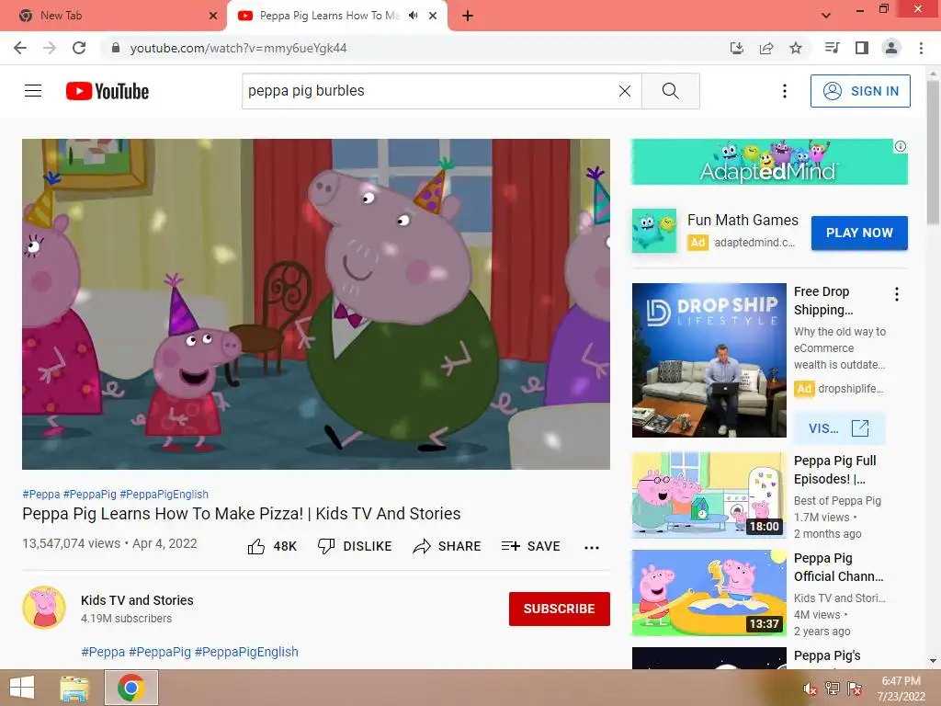Viewport: 941px width, 706px height.
Task: Select the Peppa Pig Learns tab
Action: pyautogui.click(x=329, y=16)
